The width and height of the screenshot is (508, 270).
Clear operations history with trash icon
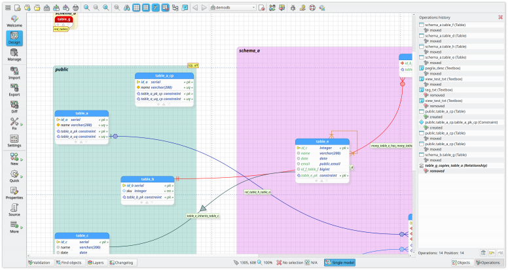tap(483, 253)
